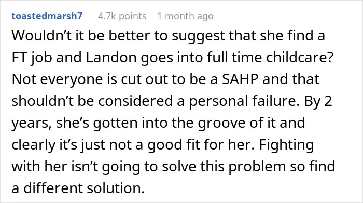363x203 pixels.
Task: Open the "1 month ago" timestamp permalink
Action: tap(186, 16)
